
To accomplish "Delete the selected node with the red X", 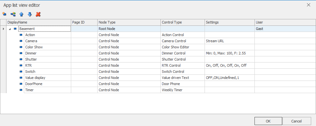I will pyautogui.click(x=38, y=14).
